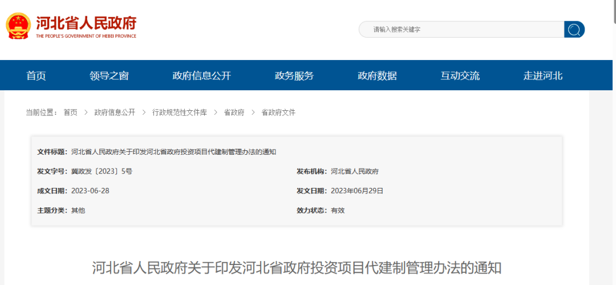Go to 政府信息公开 in the breadcrumb
This screenshot has height=285, width=616.
[x=115, y=113]
